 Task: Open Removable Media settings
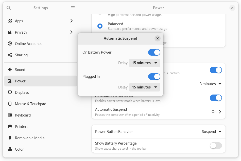[x=41, y=138]
